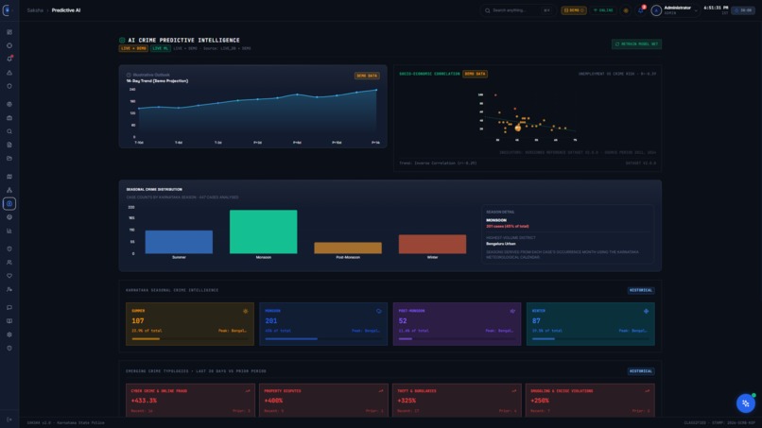This screenshot has width=762, height=428.
Task: Open the map icon in sidebar
Action: click(x=9, y=177)
